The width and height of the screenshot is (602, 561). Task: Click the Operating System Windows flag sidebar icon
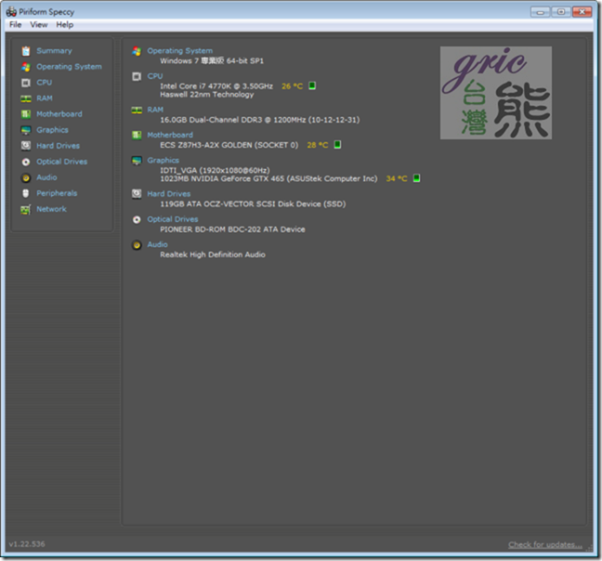coord(26,67)
